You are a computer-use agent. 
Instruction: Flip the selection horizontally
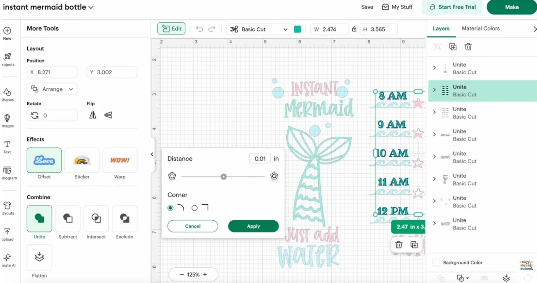coord(93,115)
